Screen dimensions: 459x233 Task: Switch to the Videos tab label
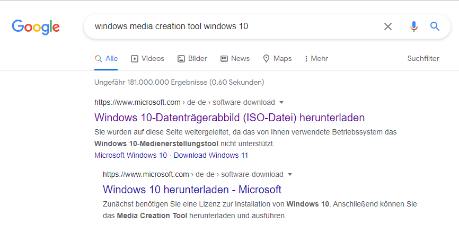pos(153,59)
